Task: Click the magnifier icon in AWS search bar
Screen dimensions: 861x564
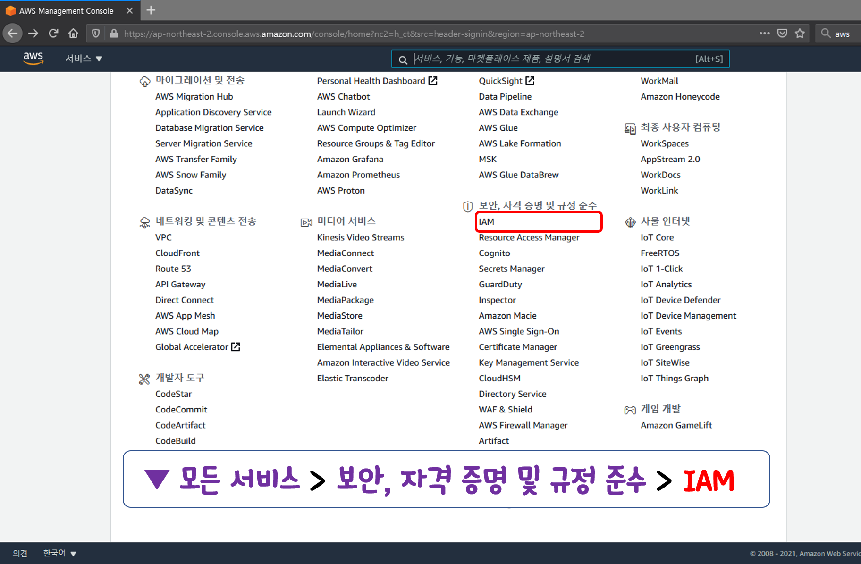Action: tap(403, 59)
